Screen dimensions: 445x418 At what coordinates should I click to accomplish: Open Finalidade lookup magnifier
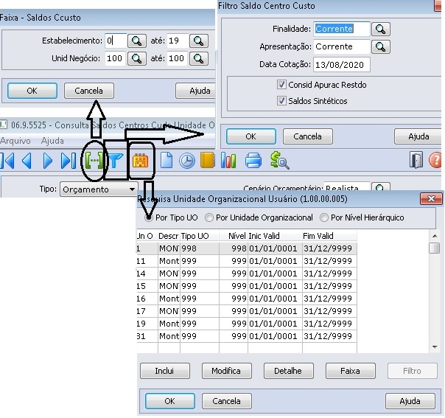click(x=381, y=29)
